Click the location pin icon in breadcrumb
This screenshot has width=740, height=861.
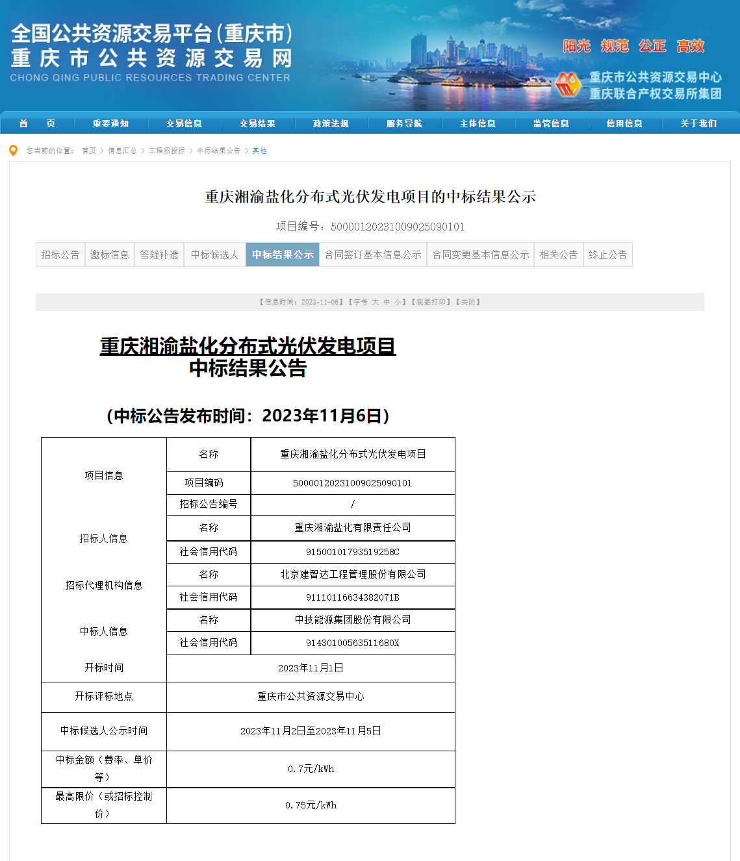pos(13,151)
